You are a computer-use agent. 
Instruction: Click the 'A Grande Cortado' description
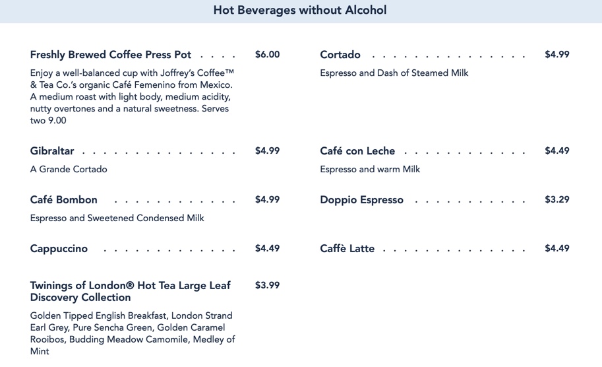69,170
